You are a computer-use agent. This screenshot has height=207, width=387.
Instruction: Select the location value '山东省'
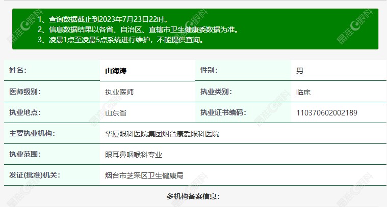click(x=116, y=113)
